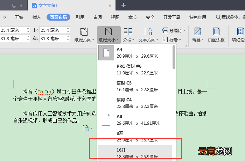Choose 信封 C4 paper size

click(x=135, y=103)
